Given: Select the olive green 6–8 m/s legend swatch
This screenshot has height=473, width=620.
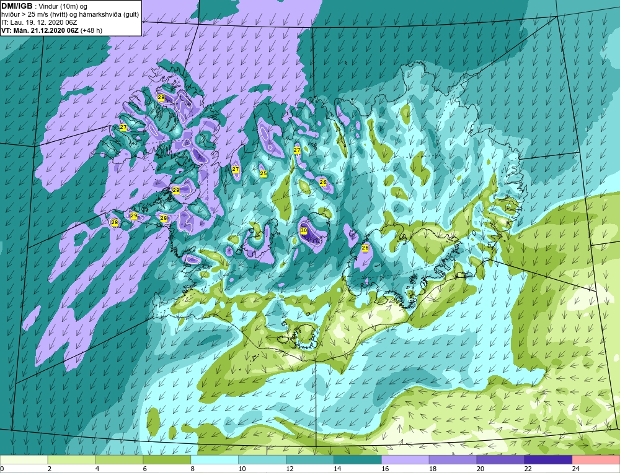Looking at the screenshot, I should pos(167,460).
